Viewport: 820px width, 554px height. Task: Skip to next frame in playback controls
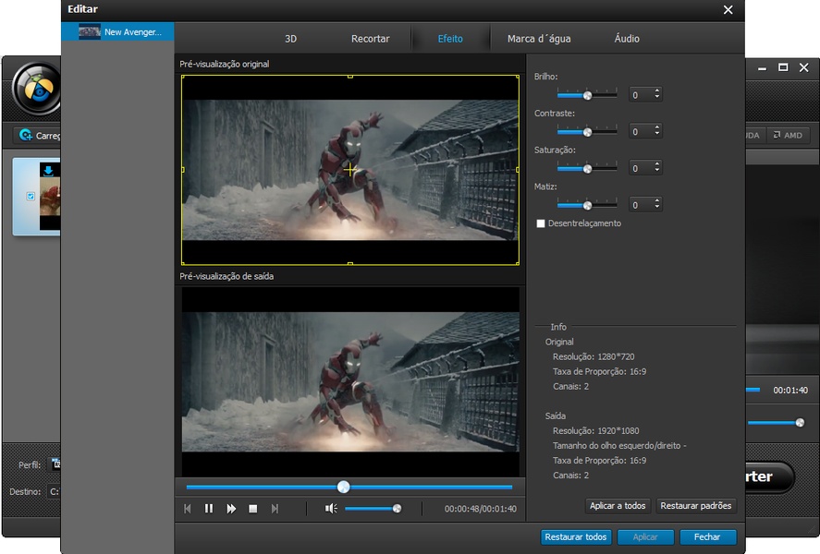[275, 509]
